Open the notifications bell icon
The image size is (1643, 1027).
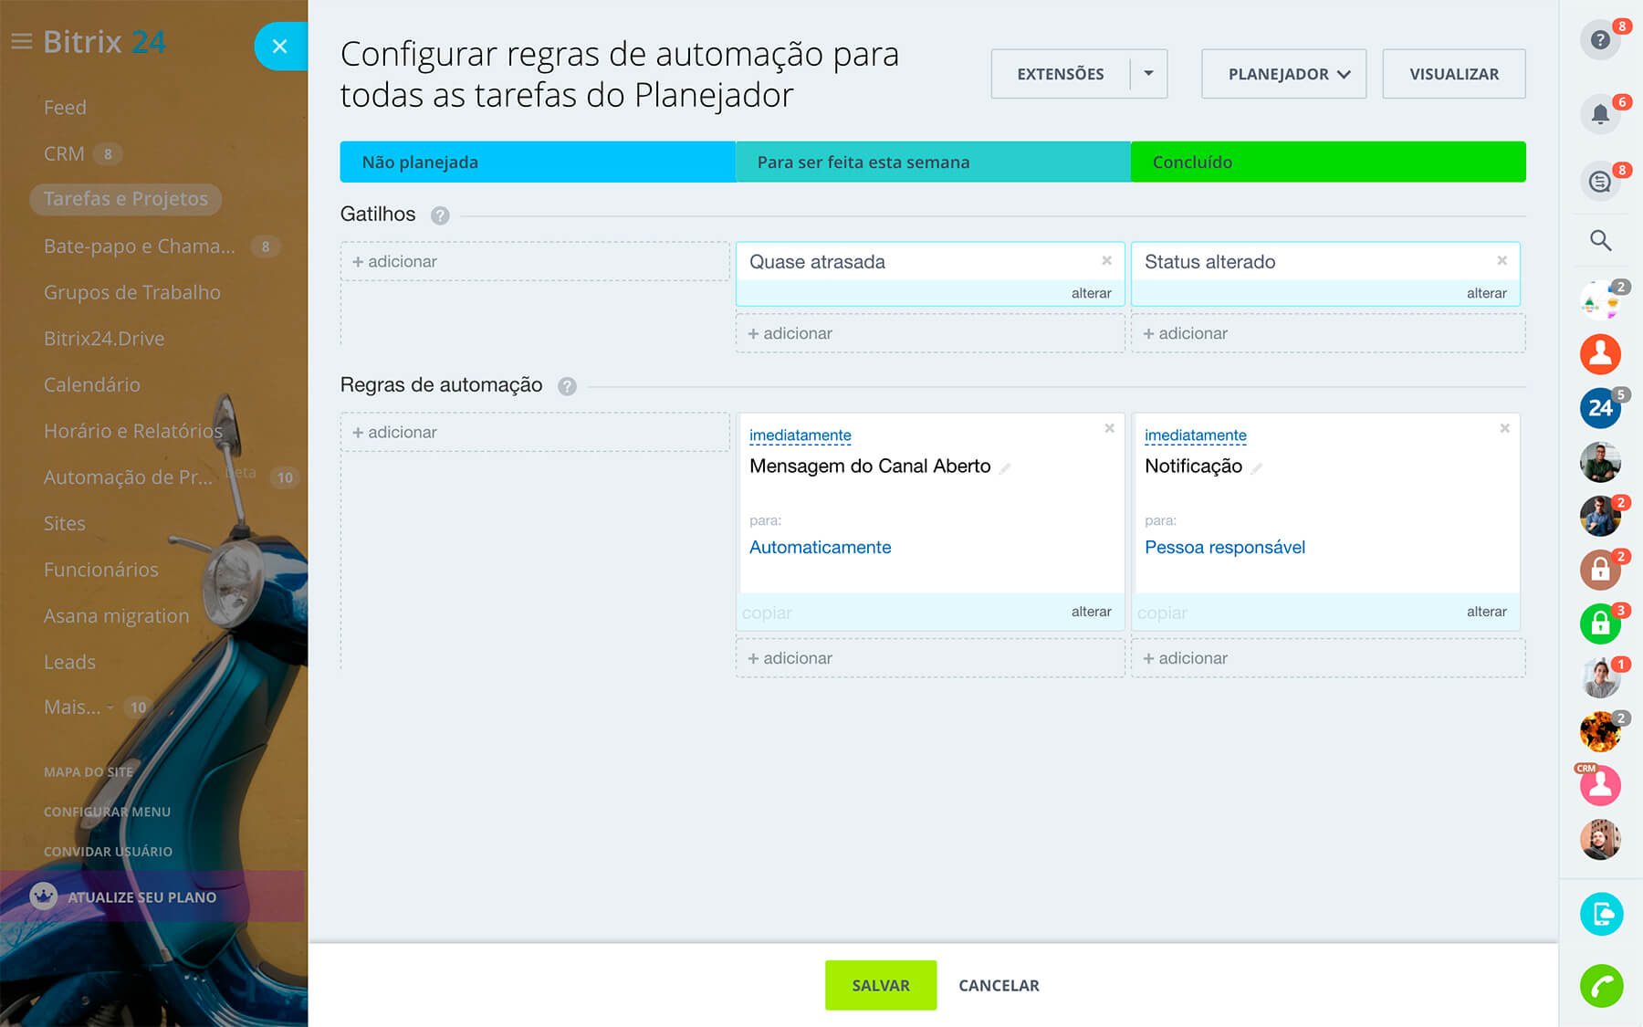[x=1599, y=115]
